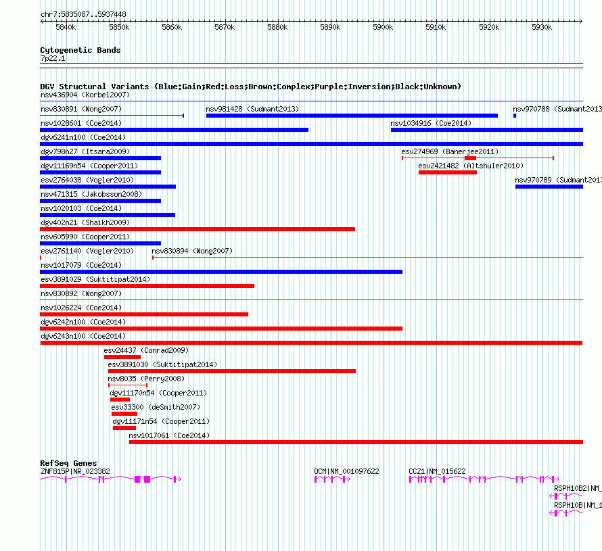Click the dgv6241n100 (Coe2014) label

[x=83, y=137]
